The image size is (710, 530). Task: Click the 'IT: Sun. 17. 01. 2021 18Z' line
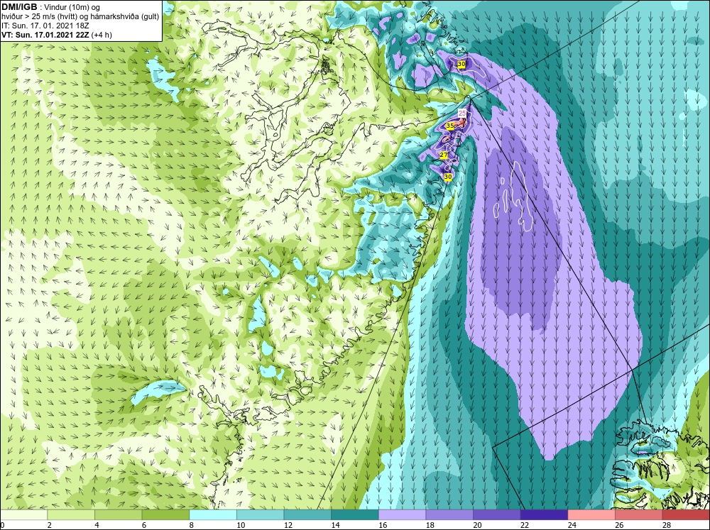tap(45, 26)
